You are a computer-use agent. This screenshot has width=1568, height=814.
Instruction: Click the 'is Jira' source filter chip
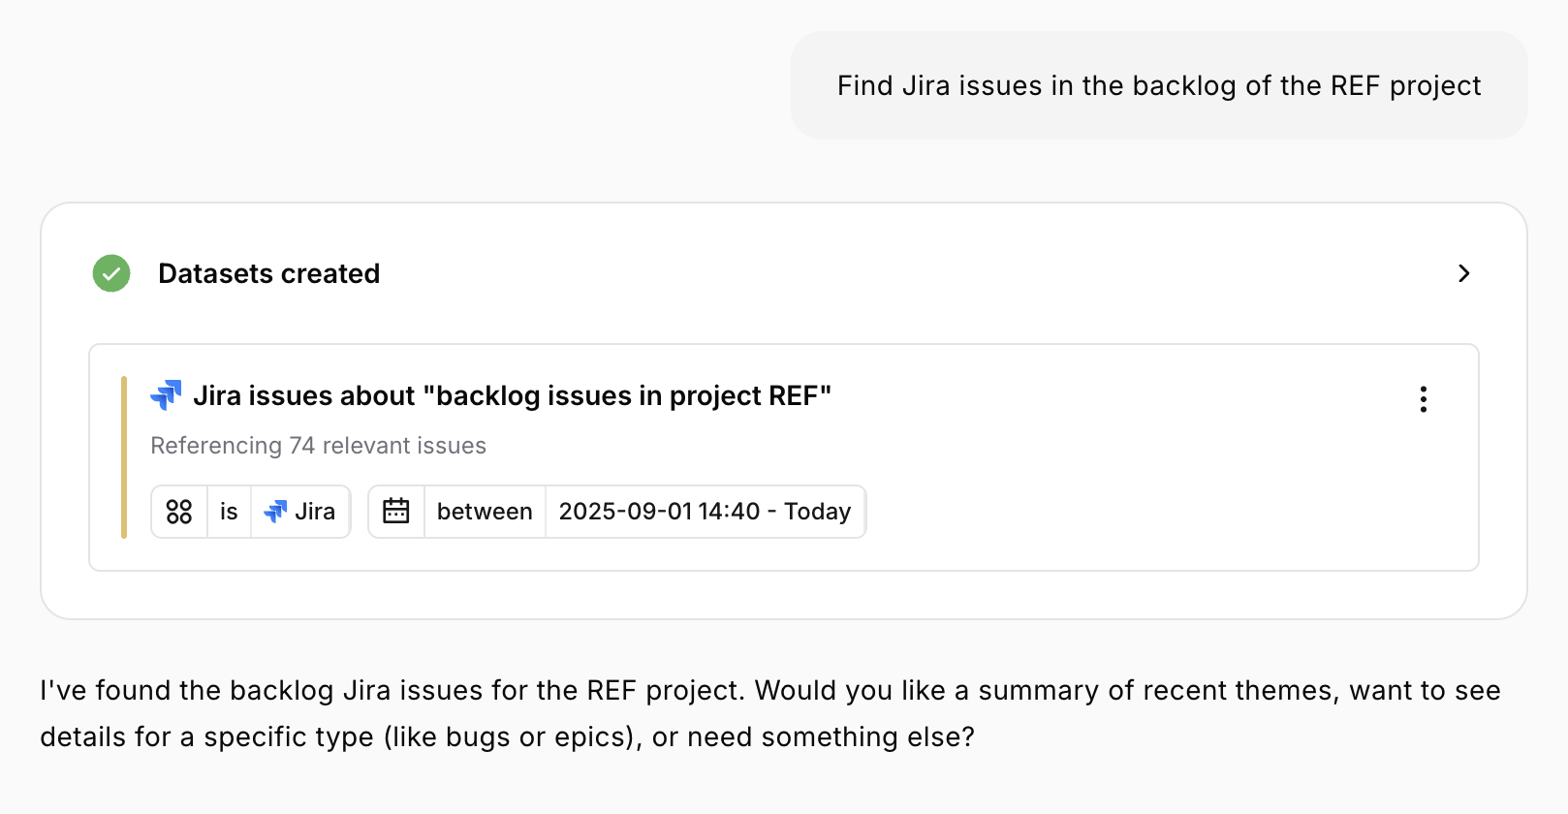[250, 511]
